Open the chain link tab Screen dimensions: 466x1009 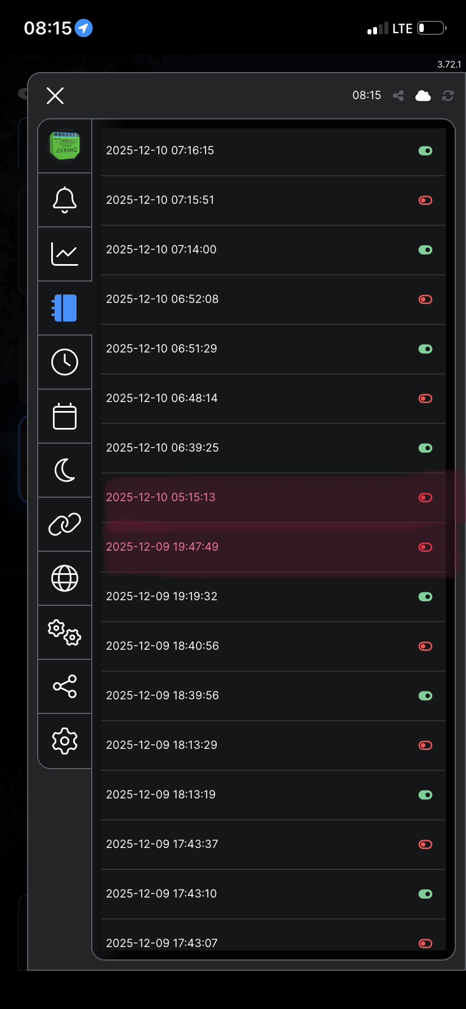click(65, 524)
